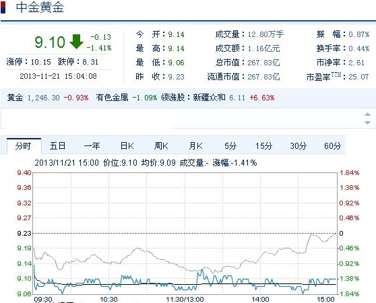The height and width of the screenshot is (303, 376).
Task: Switch to the 五日 chart tab
Action: point(57,145)
